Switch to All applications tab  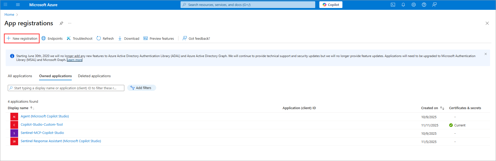[20, 76]
